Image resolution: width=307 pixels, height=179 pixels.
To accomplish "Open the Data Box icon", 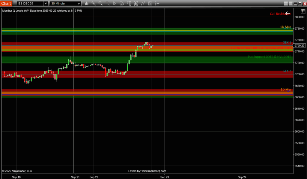I will click(122, 3).
